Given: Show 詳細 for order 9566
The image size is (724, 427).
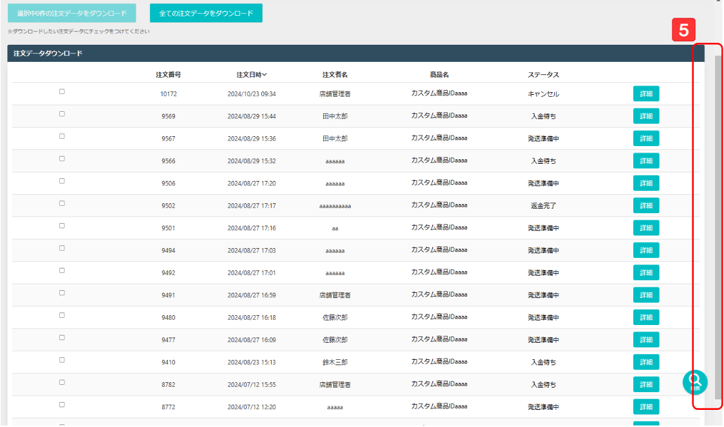Looking at the screenshot, I should click(x=646, y=161).
